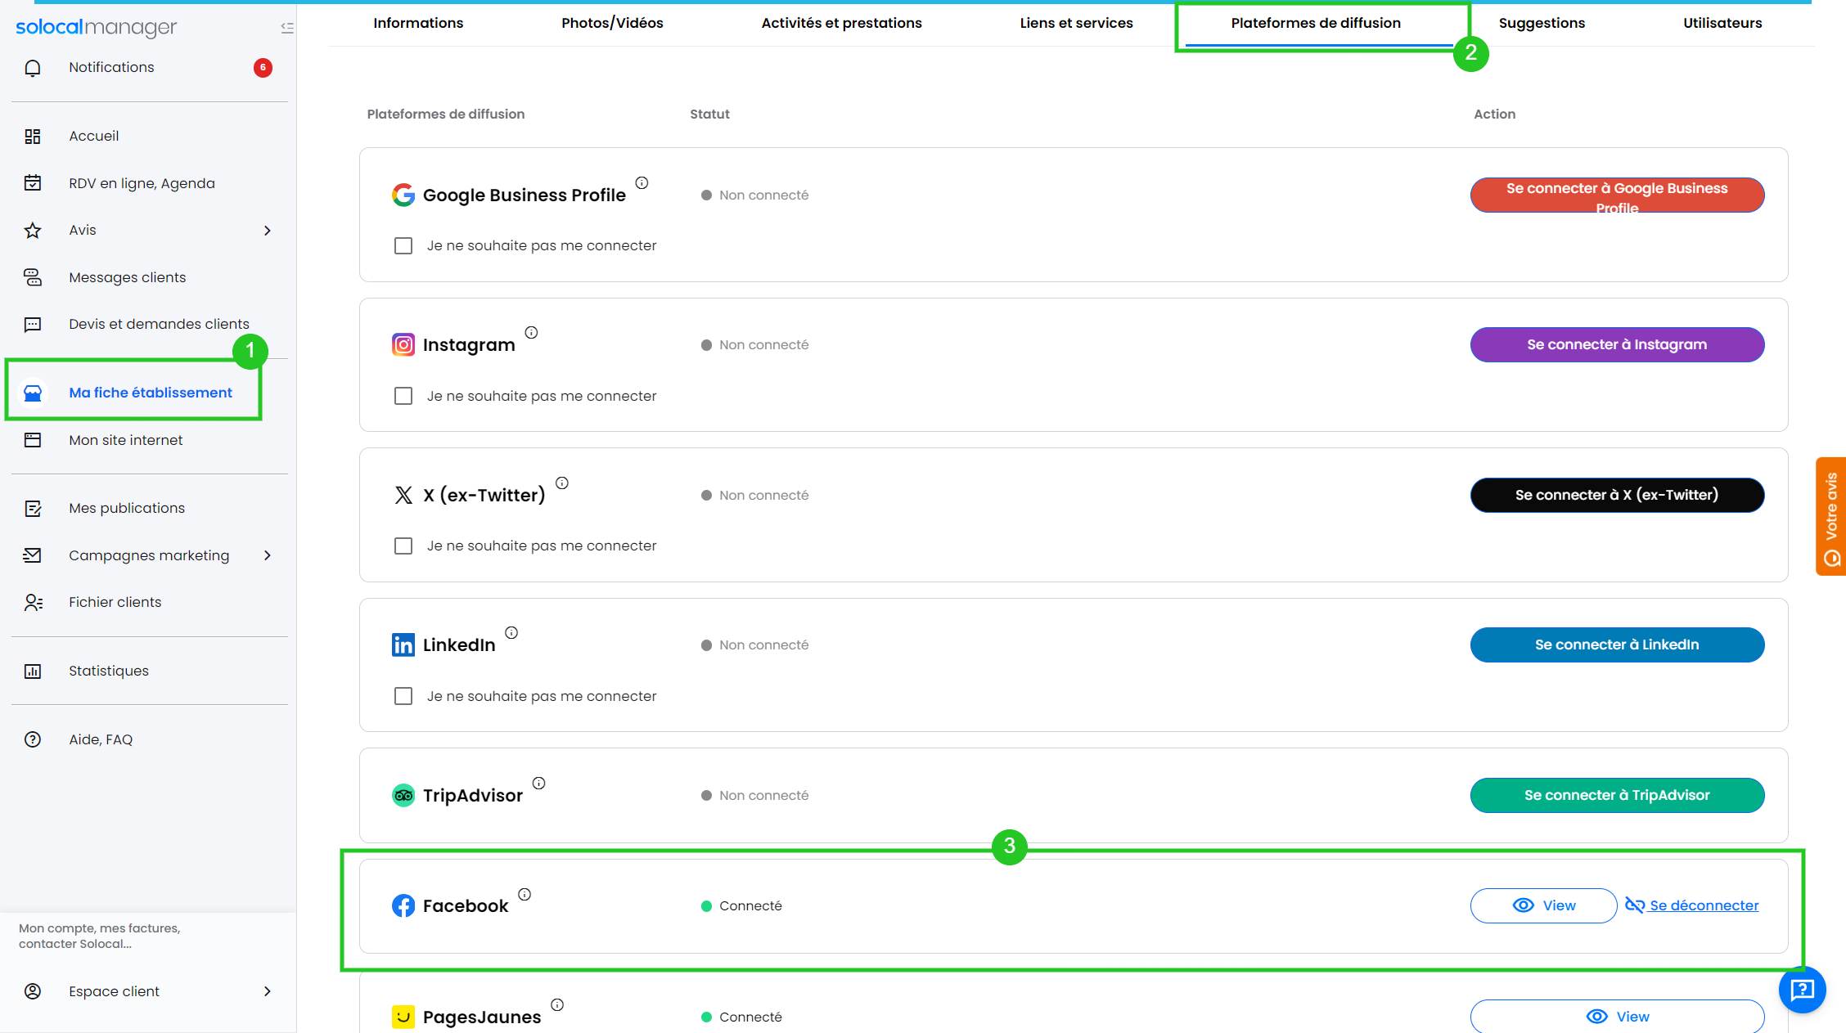Click the Notifications bell icon
The height and width of the screenshot is (1033, 1846).
coord(33,68)
